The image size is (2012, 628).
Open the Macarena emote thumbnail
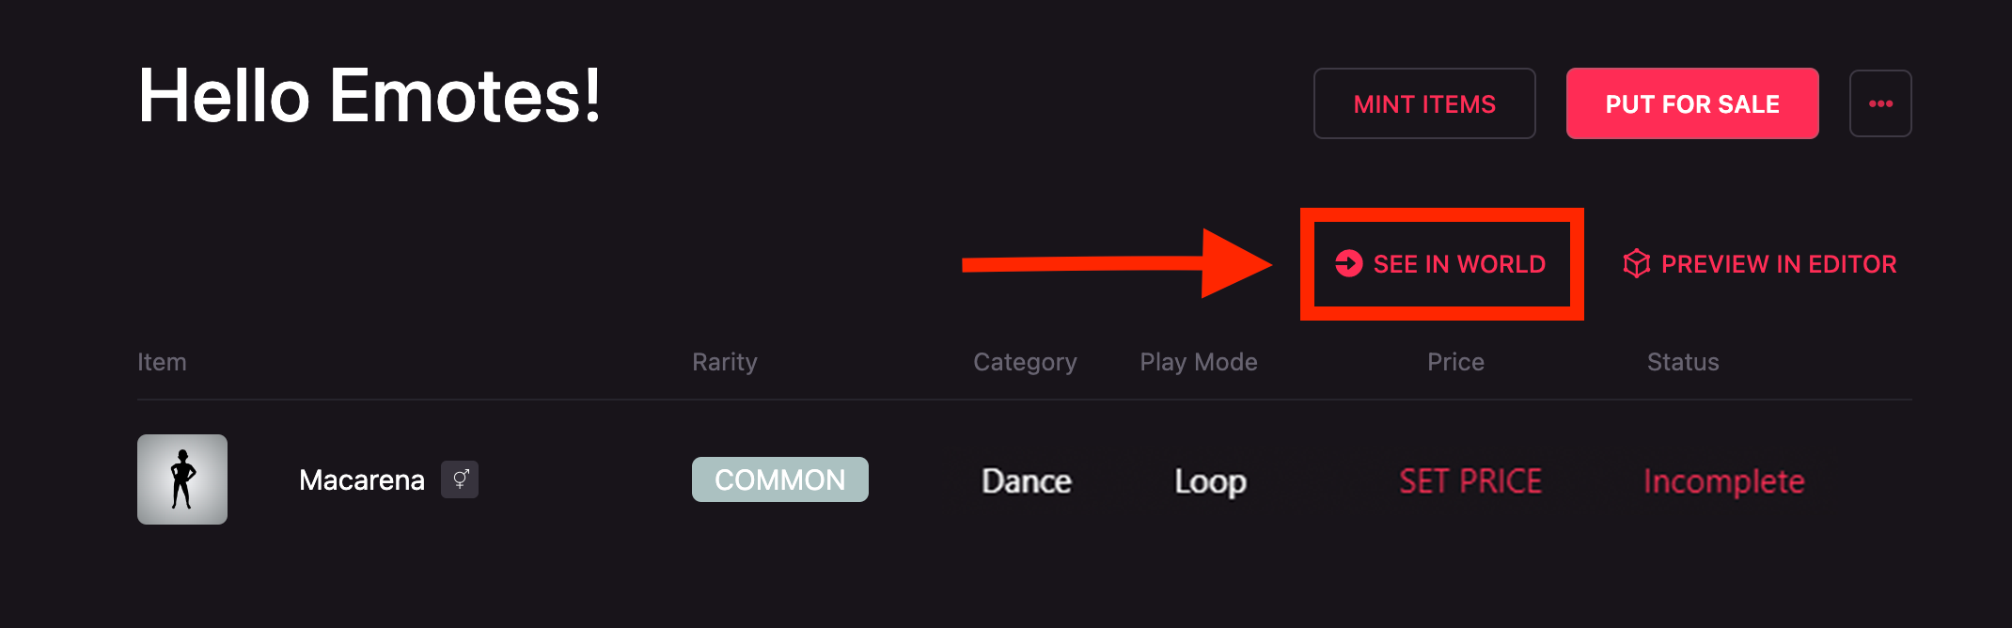[182, 479]
